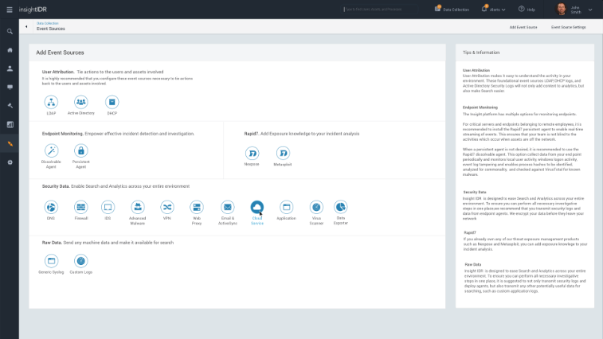Choose the Active Directory event source
This screenshot has width=603, height=339.
click(x=80, y=101)
